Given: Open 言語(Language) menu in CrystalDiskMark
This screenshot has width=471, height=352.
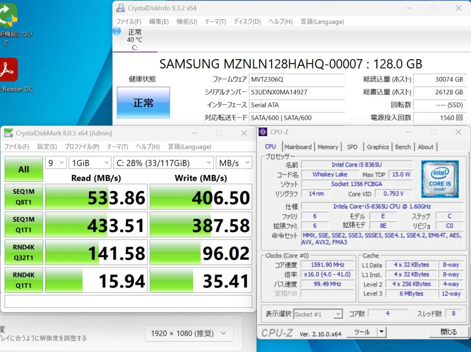Looking at the screenshot, I should pyautogui.click(x=189, y=147).
